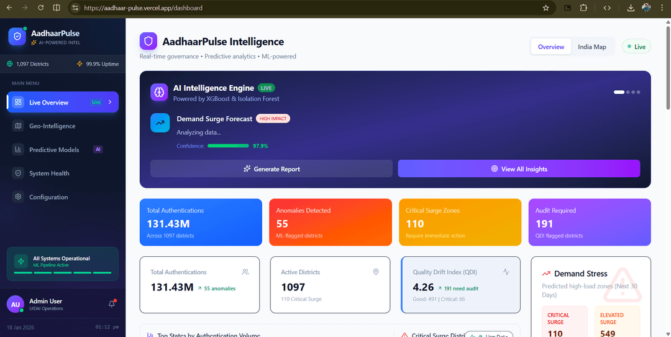Click the red trend icon beside Demand Stress
The image size is (671, 337).
click(x=546, y=274)
